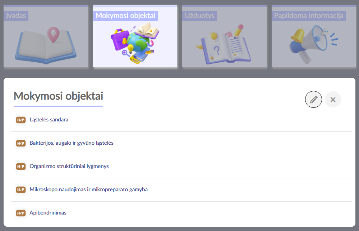
Task: Open Bakterijos, augalo ir gyvūno ląstelės link
Action: coord(72,143)
